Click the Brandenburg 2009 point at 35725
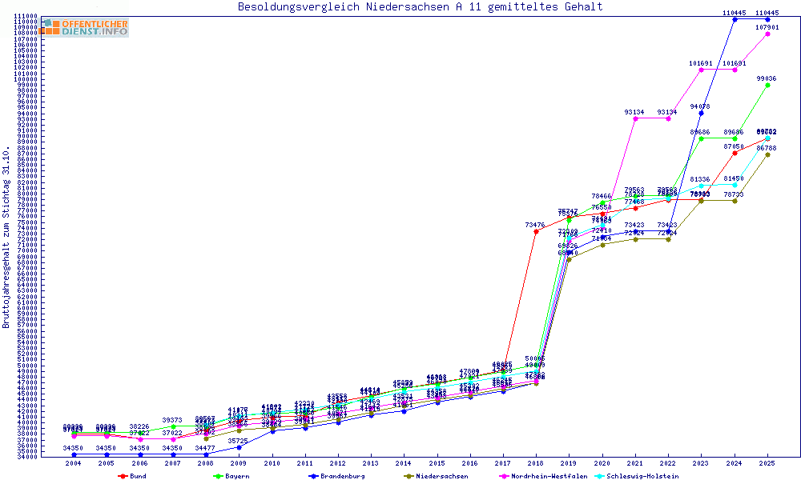Viewport: 801px width, 480px height. coord(239,446)
